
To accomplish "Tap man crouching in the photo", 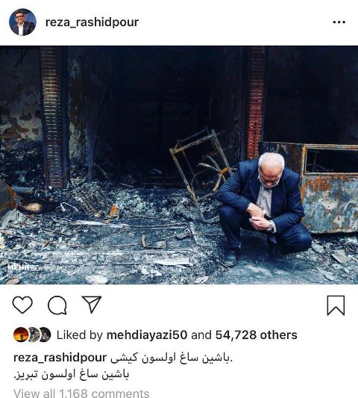I will click(264, 209).
